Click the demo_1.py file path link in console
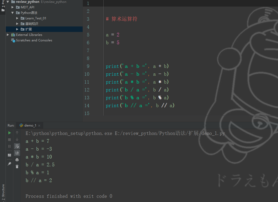The image size is (278, 202). 170,133
